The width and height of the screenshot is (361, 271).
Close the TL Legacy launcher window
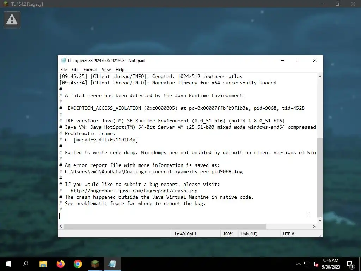[x=353, y=4]
